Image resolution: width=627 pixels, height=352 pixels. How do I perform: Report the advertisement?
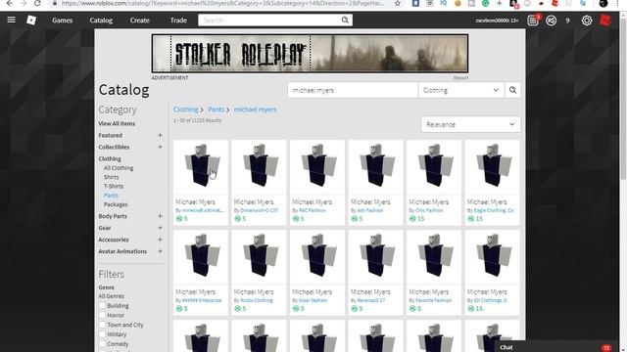(x=460, y=78)
